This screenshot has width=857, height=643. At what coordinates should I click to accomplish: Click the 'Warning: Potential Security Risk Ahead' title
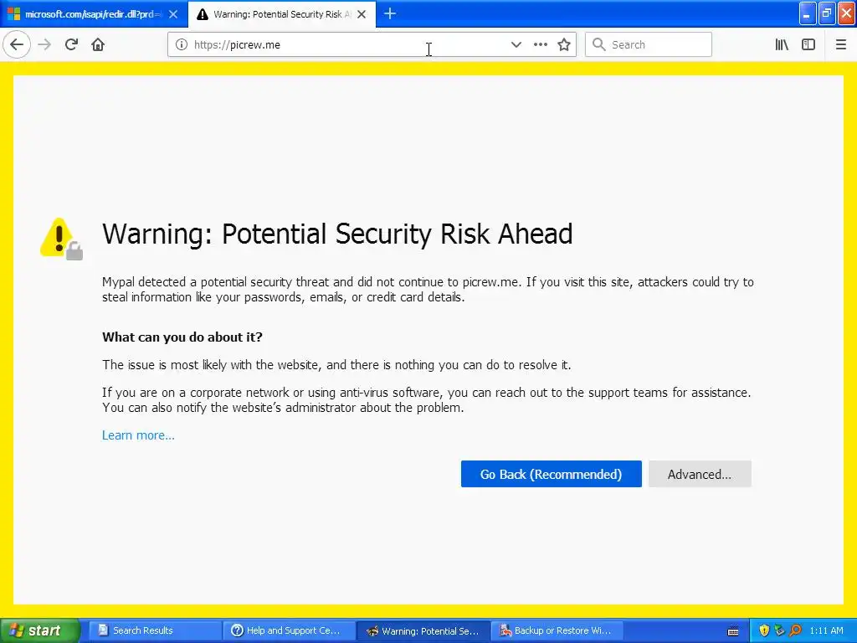pos(337,234)
